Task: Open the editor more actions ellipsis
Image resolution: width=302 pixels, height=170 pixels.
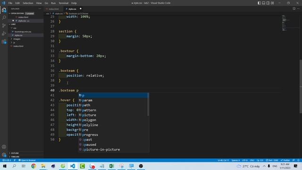Action: tap(298, 8)
